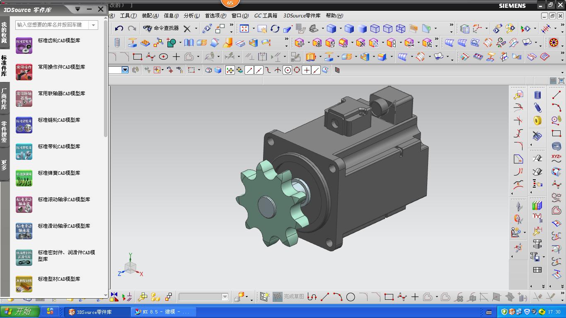Screen dimensions: 566x318
Task: Click the Line tool in bottom toolbar
Action: pos(325,296)
